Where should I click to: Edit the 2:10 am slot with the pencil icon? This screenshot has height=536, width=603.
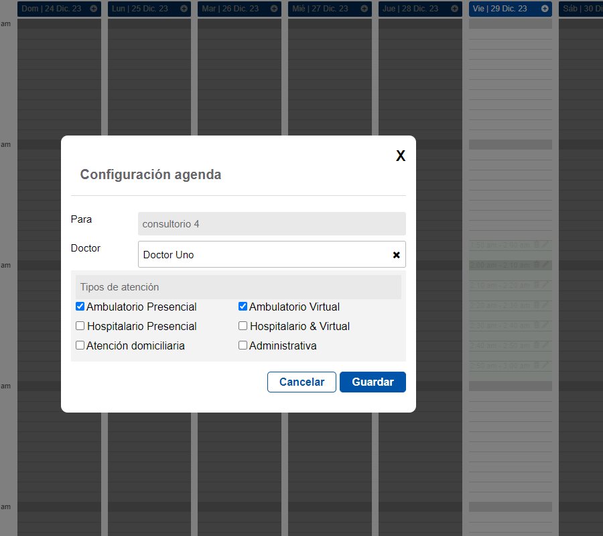click(x=545, y=285)
